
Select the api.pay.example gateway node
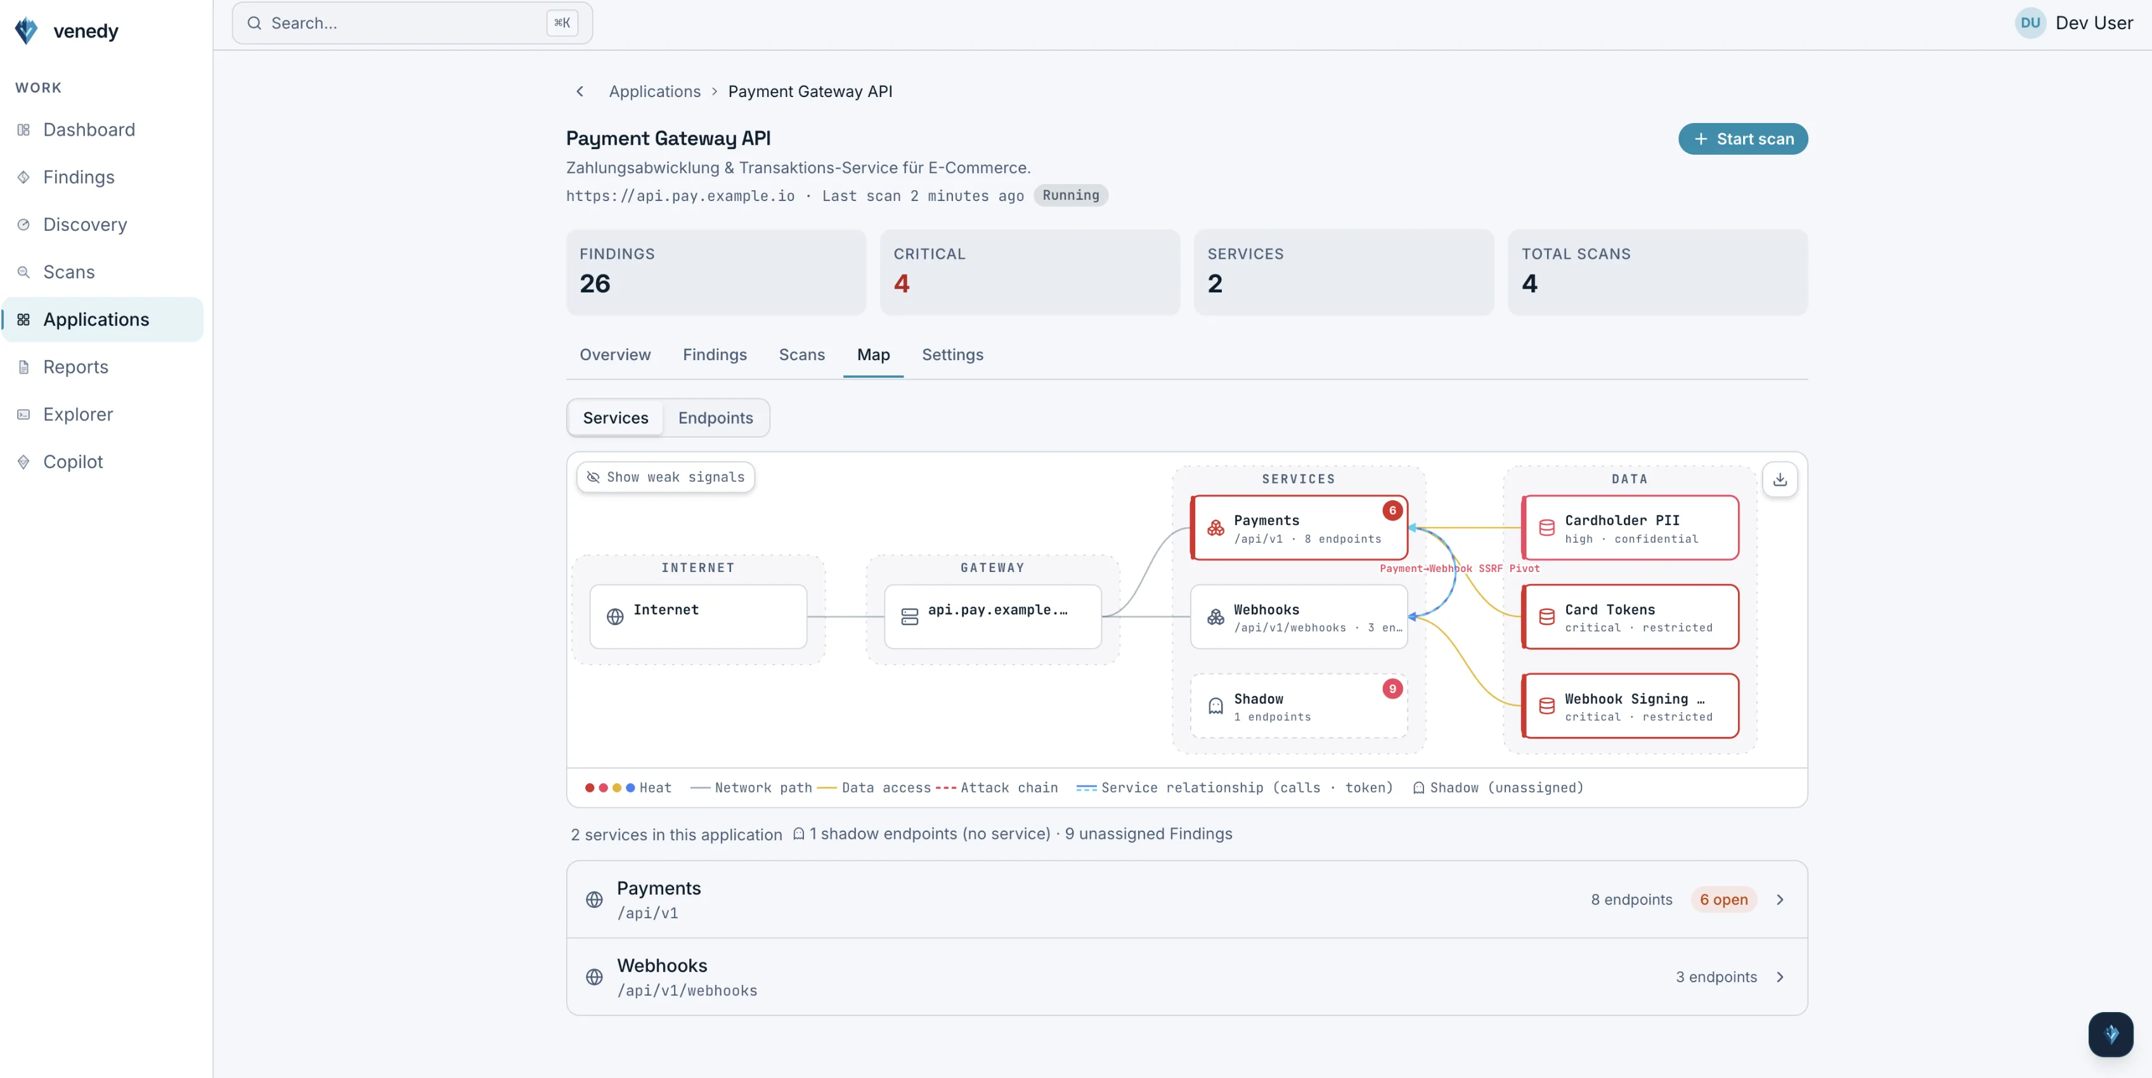pos(992,617)
